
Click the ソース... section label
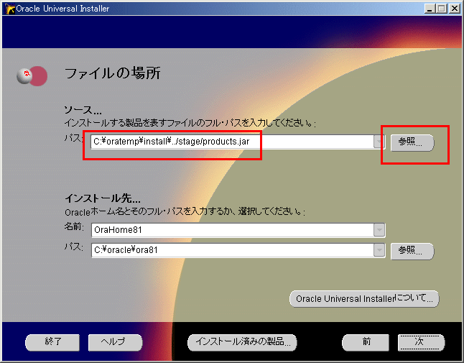(83, 110)
